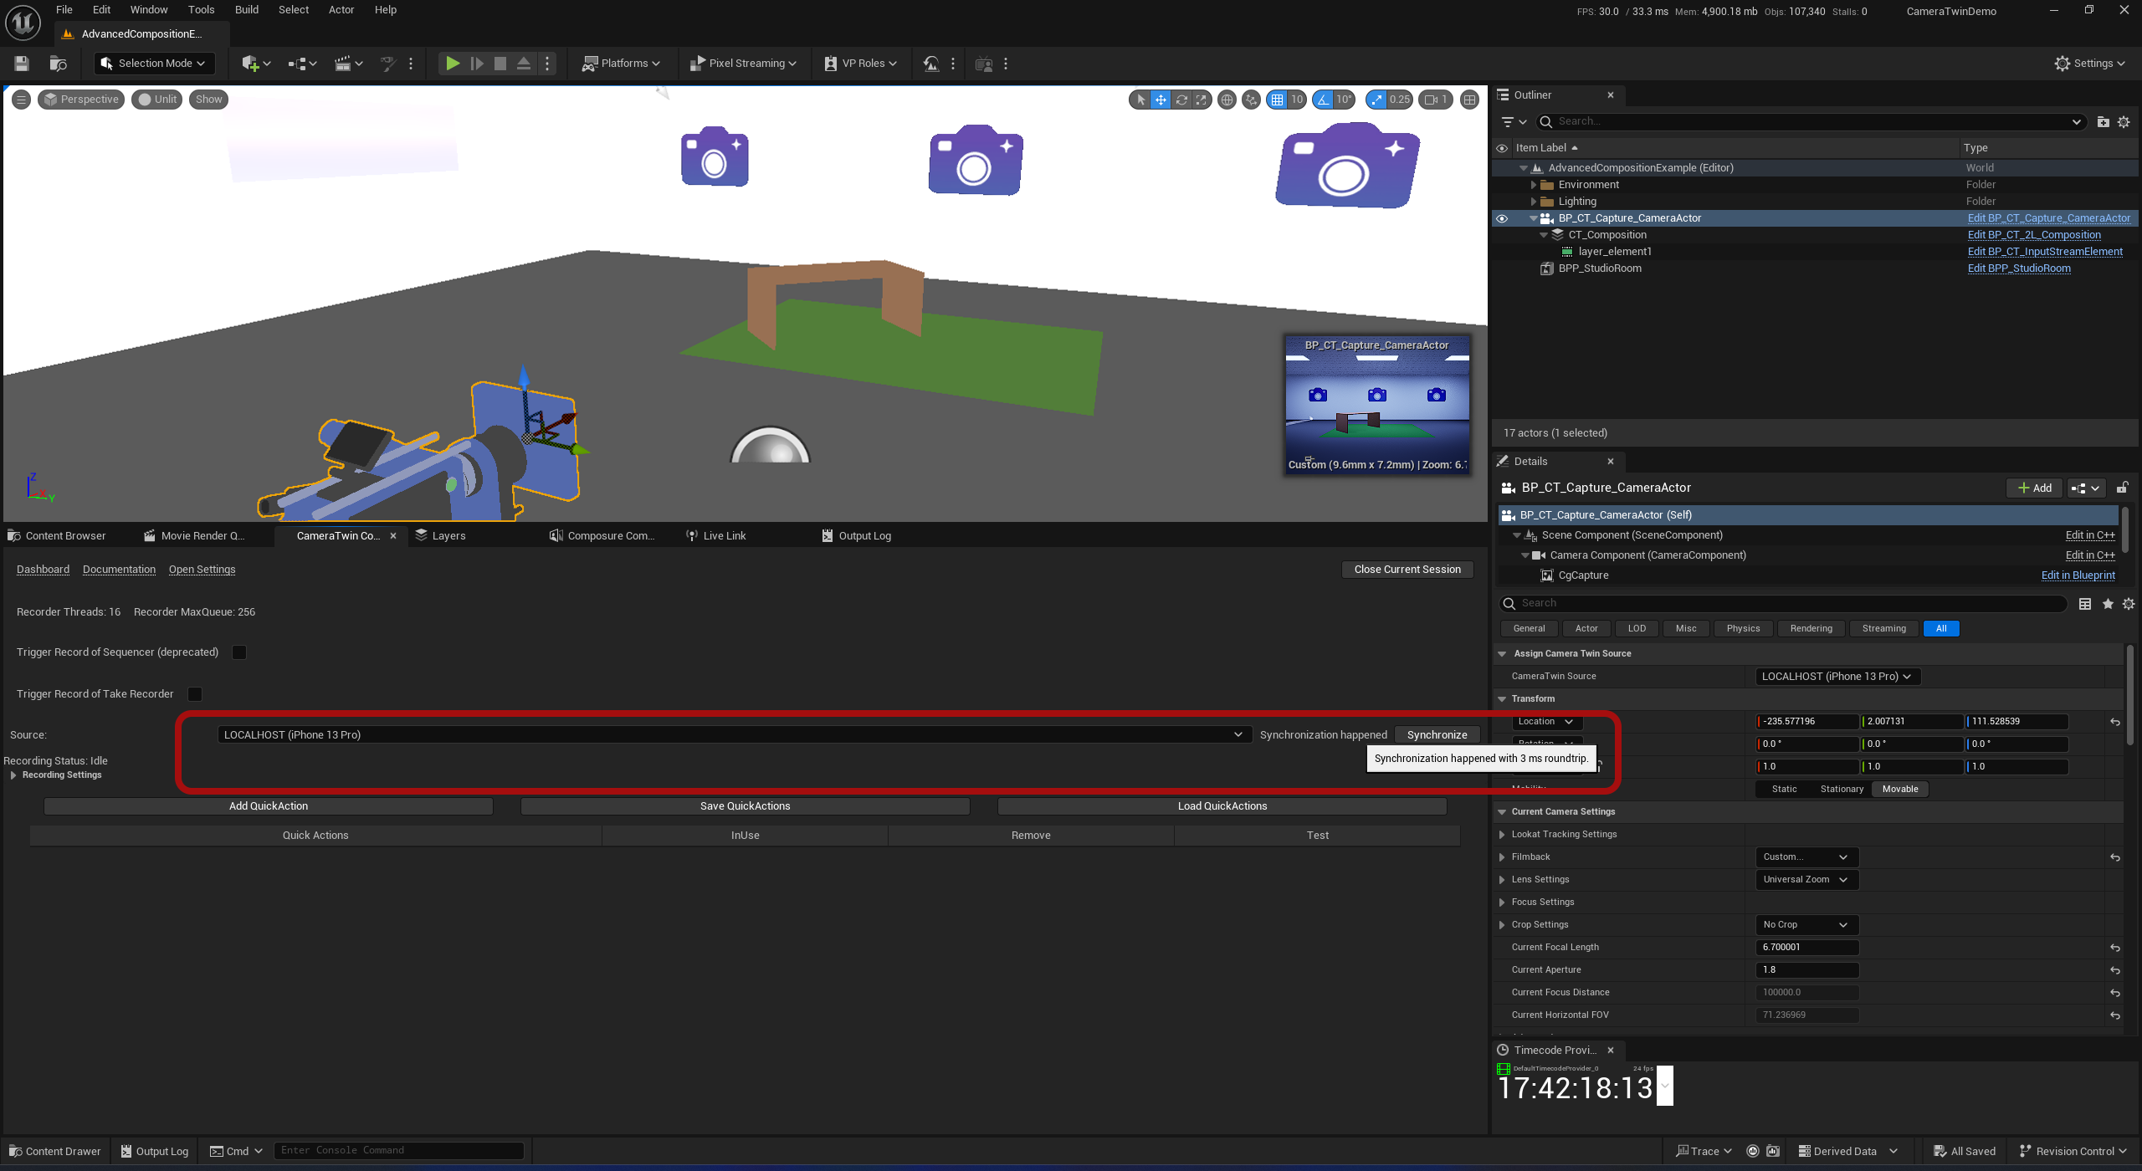Open the Documentation link
The image size is (2142, 1171).
click(x=119, y=570)
